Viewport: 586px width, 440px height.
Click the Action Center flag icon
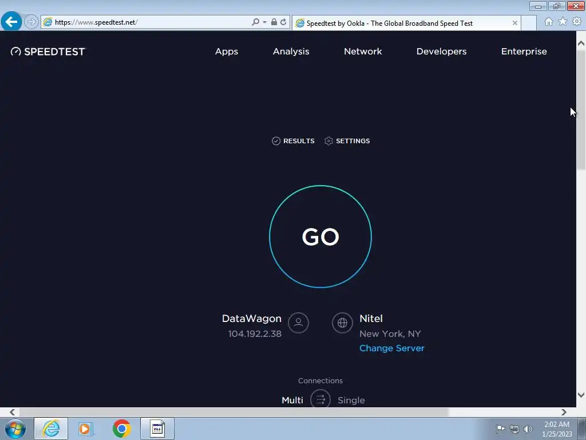tap(500, 429)
